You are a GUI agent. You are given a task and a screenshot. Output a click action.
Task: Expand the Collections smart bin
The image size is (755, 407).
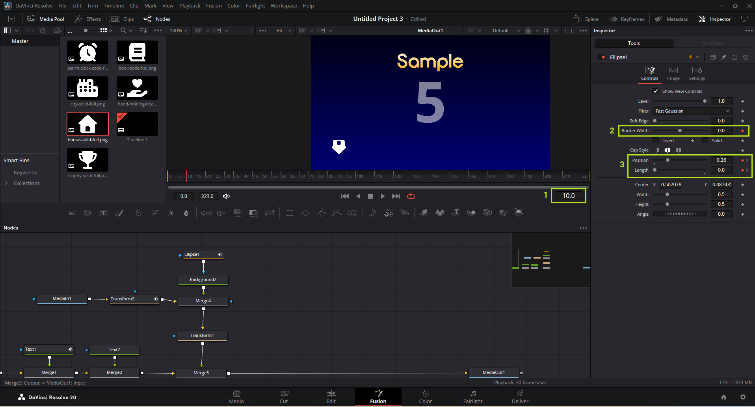6,183
